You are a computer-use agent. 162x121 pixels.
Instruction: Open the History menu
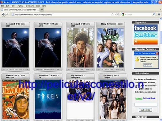(20, 6)
